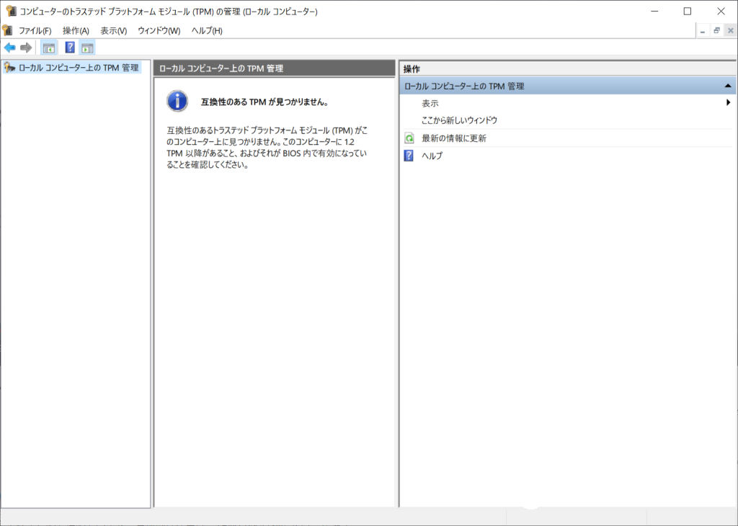This screenshot has height=526, width=738.
Task: Click the help icon beside ヘルプ action
Action: click(x=409, y=156)
